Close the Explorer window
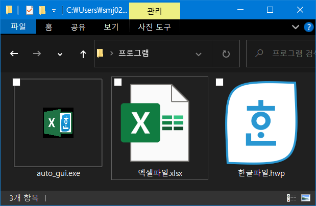 click(300, 10)
